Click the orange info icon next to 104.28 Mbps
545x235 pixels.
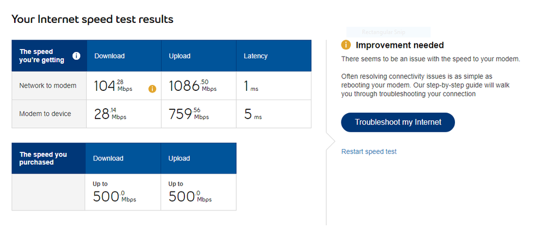tap(152, 89)
